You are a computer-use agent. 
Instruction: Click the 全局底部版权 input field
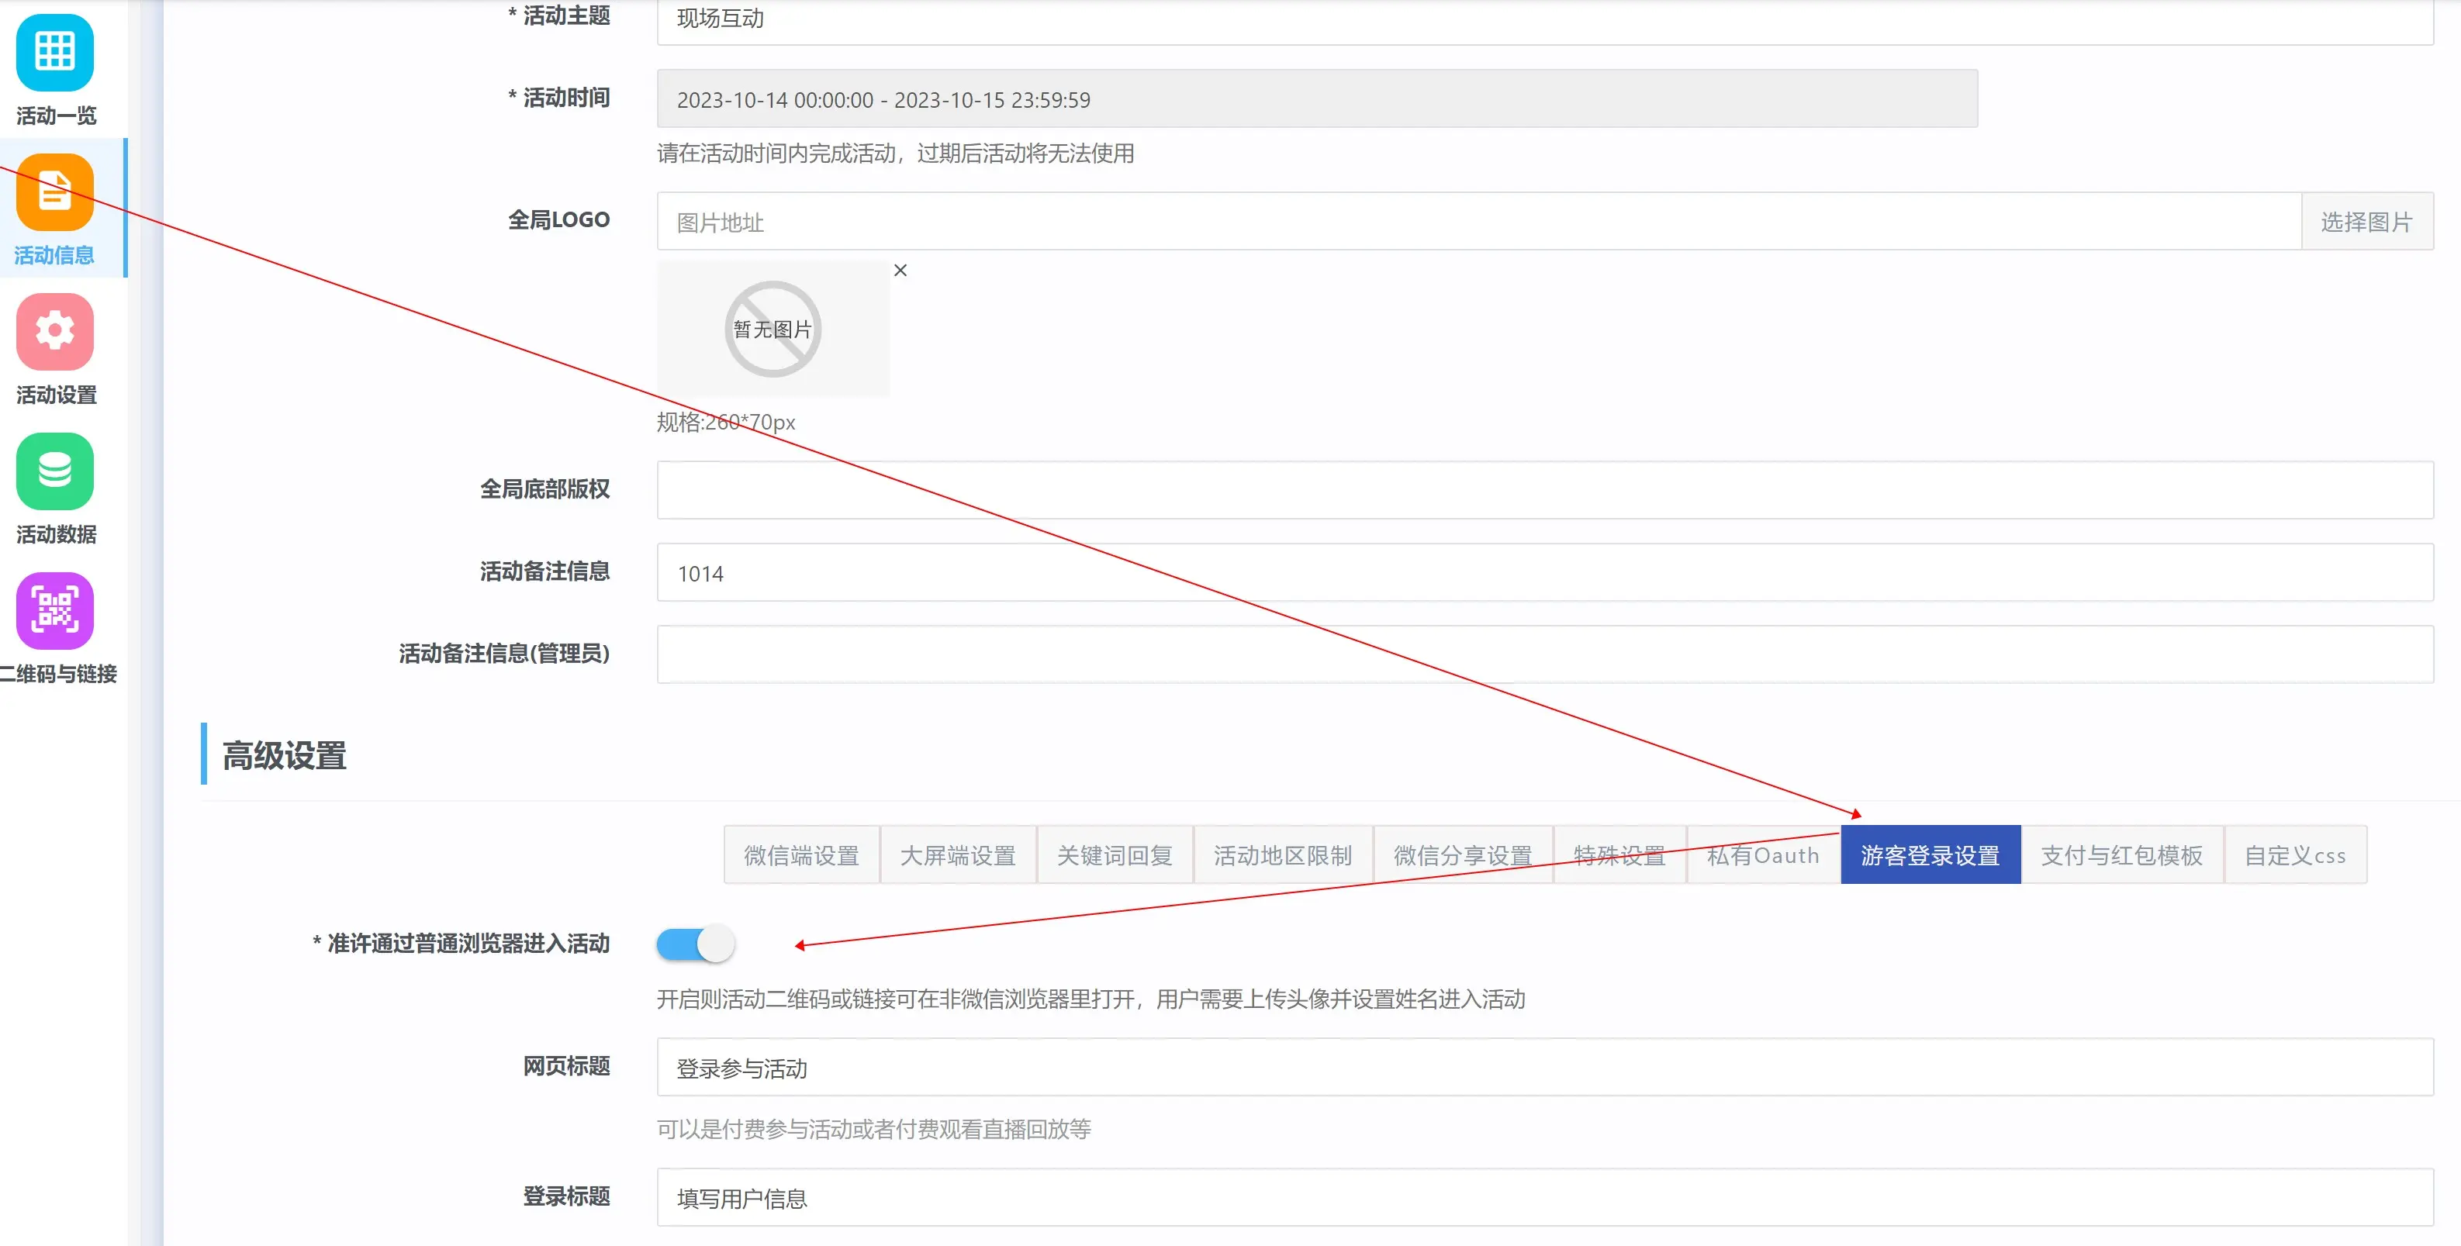click(x=1544, y=490)
